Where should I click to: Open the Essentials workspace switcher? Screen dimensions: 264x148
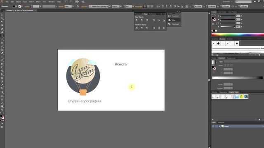[x=227, y=2]
